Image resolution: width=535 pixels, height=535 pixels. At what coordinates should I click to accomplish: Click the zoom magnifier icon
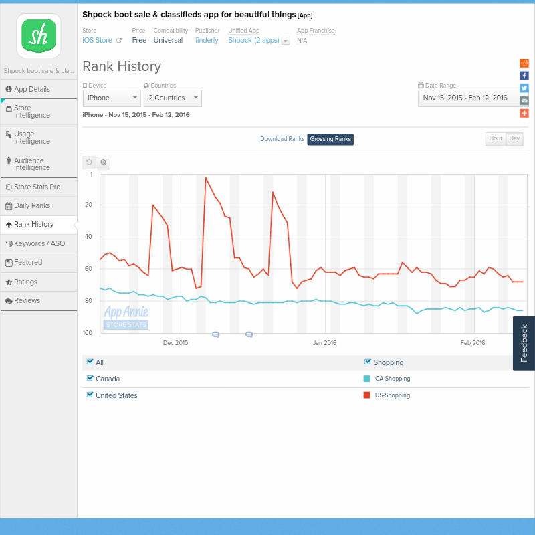(x=104, y=163)
